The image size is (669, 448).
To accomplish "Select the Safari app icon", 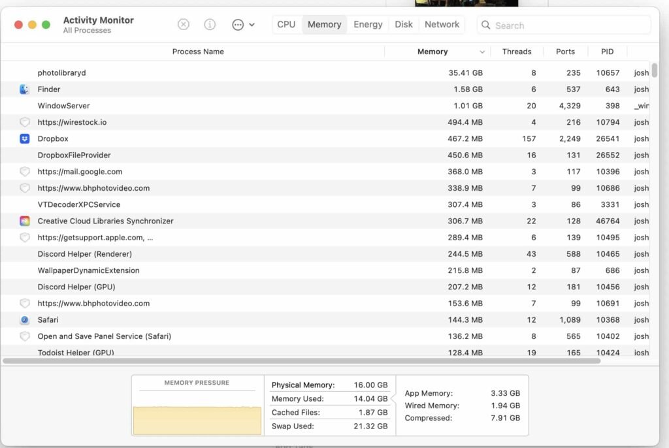I will pos(24,319).
